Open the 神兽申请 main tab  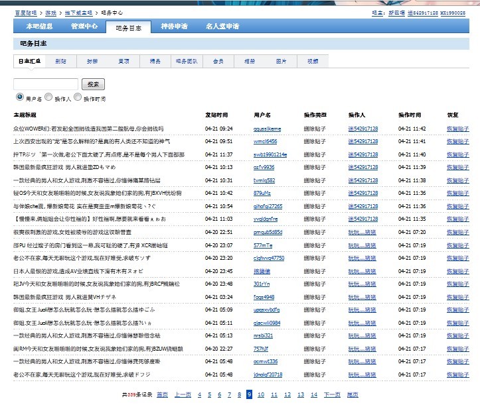coord(174,27)
